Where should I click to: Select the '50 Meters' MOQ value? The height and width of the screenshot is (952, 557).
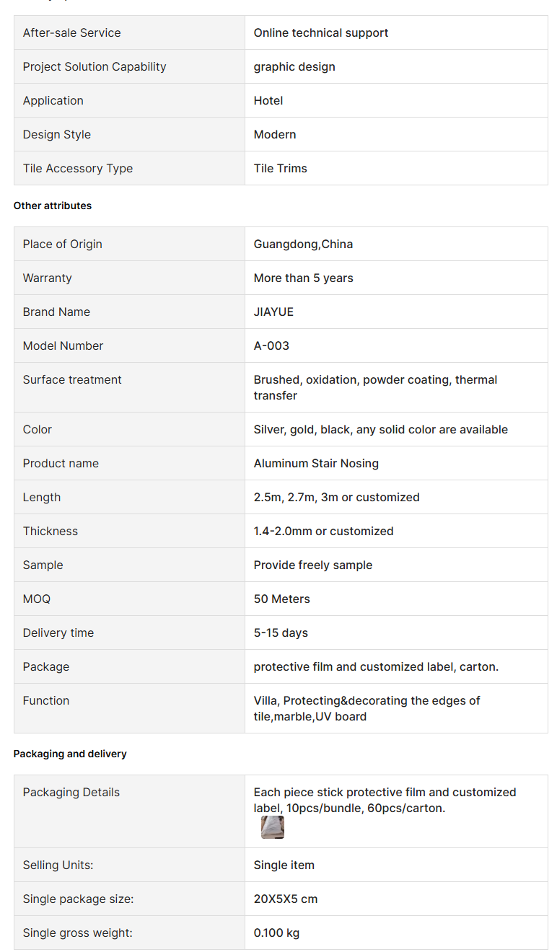click(x=281, y=599)
